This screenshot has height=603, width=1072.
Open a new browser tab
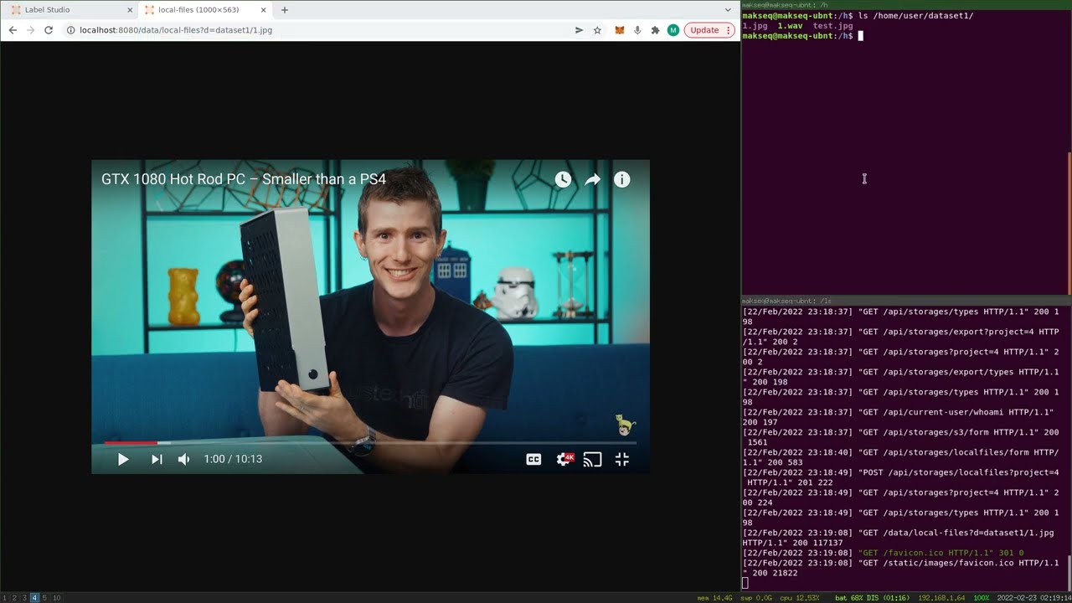[285, 10]
